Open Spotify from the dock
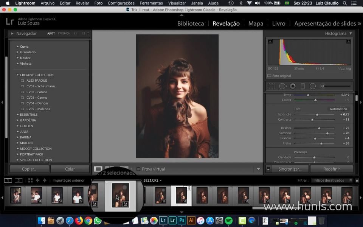 coord(229,220)
